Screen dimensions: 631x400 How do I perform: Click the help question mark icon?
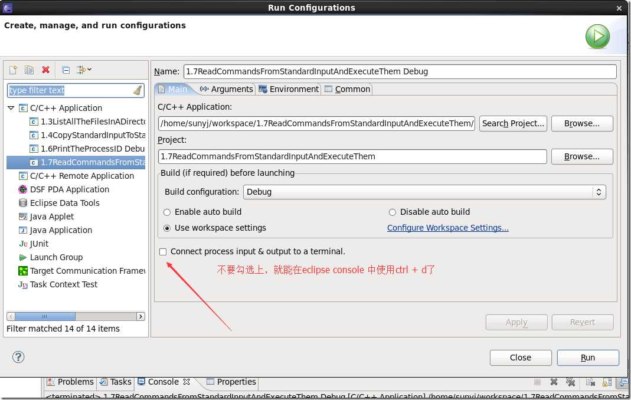point(18,357)
